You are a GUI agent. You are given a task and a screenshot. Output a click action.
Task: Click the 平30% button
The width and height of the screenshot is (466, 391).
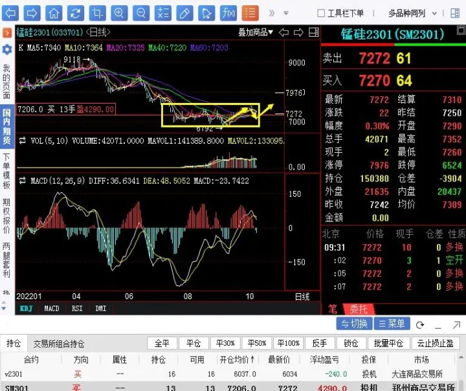pos(225,344)
